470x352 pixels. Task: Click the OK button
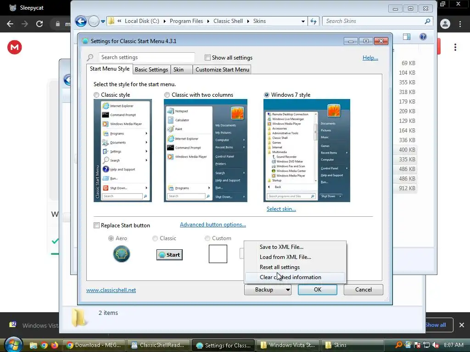[318, 290]
